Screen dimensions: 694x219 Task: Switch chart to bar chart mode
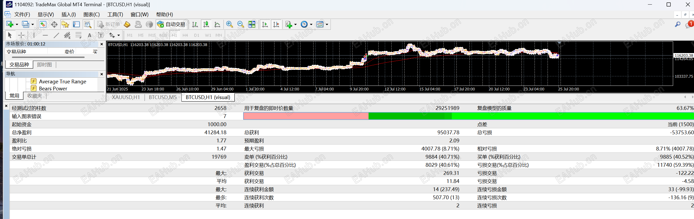click(195, 24)
